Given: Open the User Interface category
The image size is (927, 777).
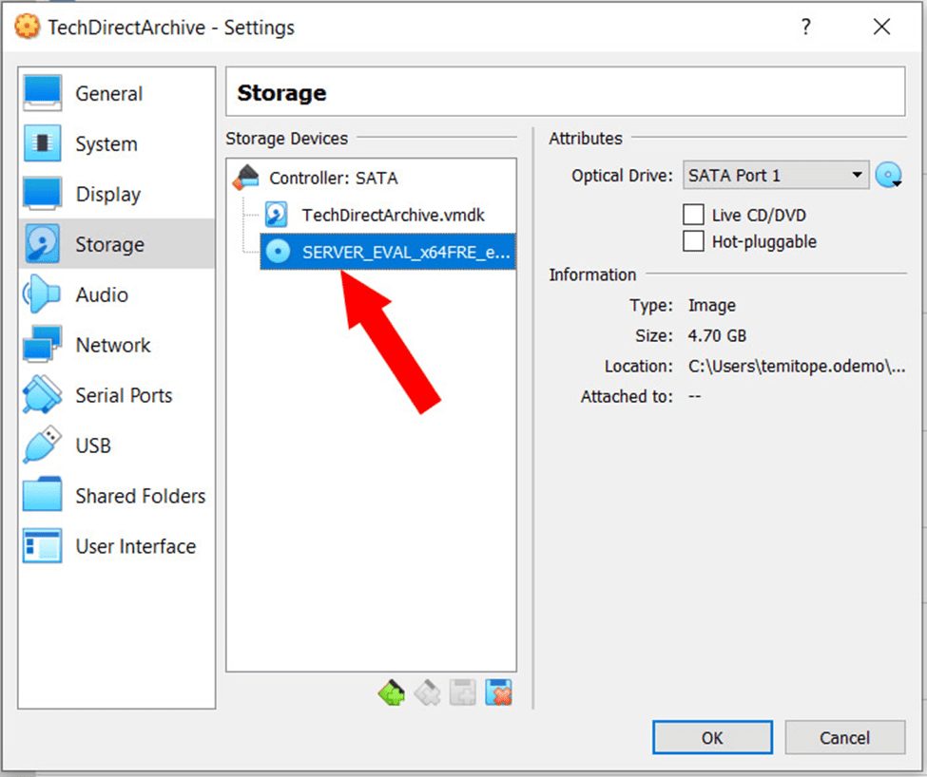Looking at the screenshot, I should click(116, 545).
